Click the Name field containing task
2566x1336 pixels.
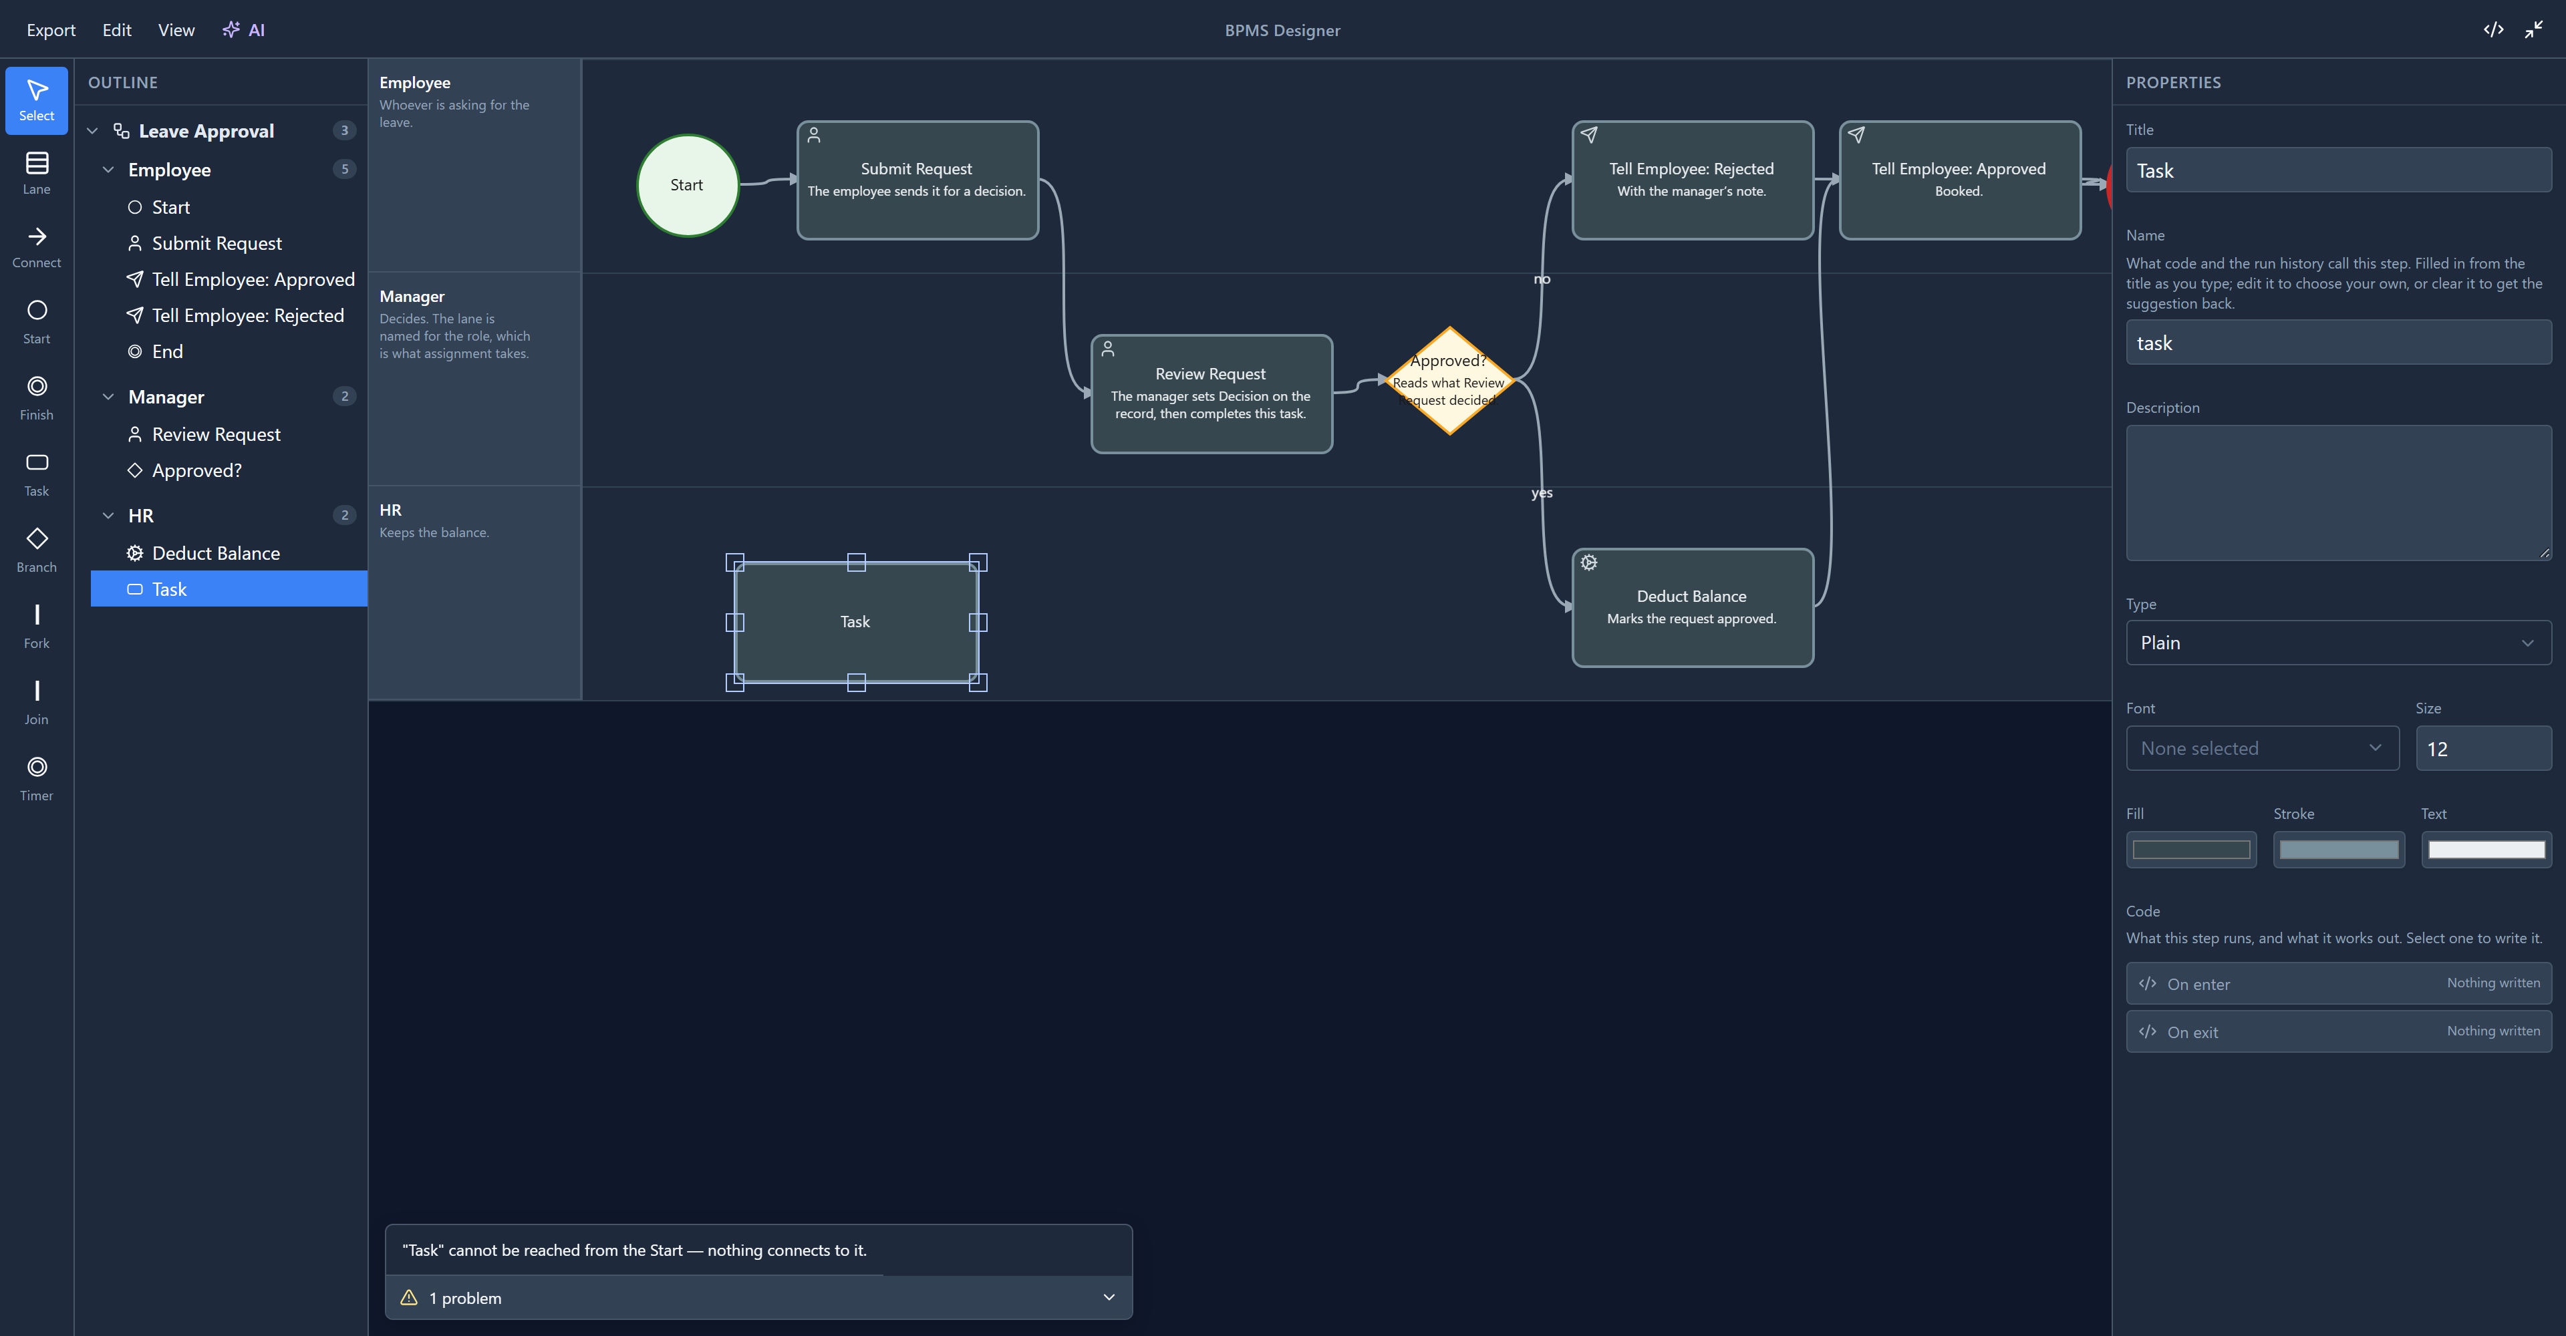click(2338, 343)
